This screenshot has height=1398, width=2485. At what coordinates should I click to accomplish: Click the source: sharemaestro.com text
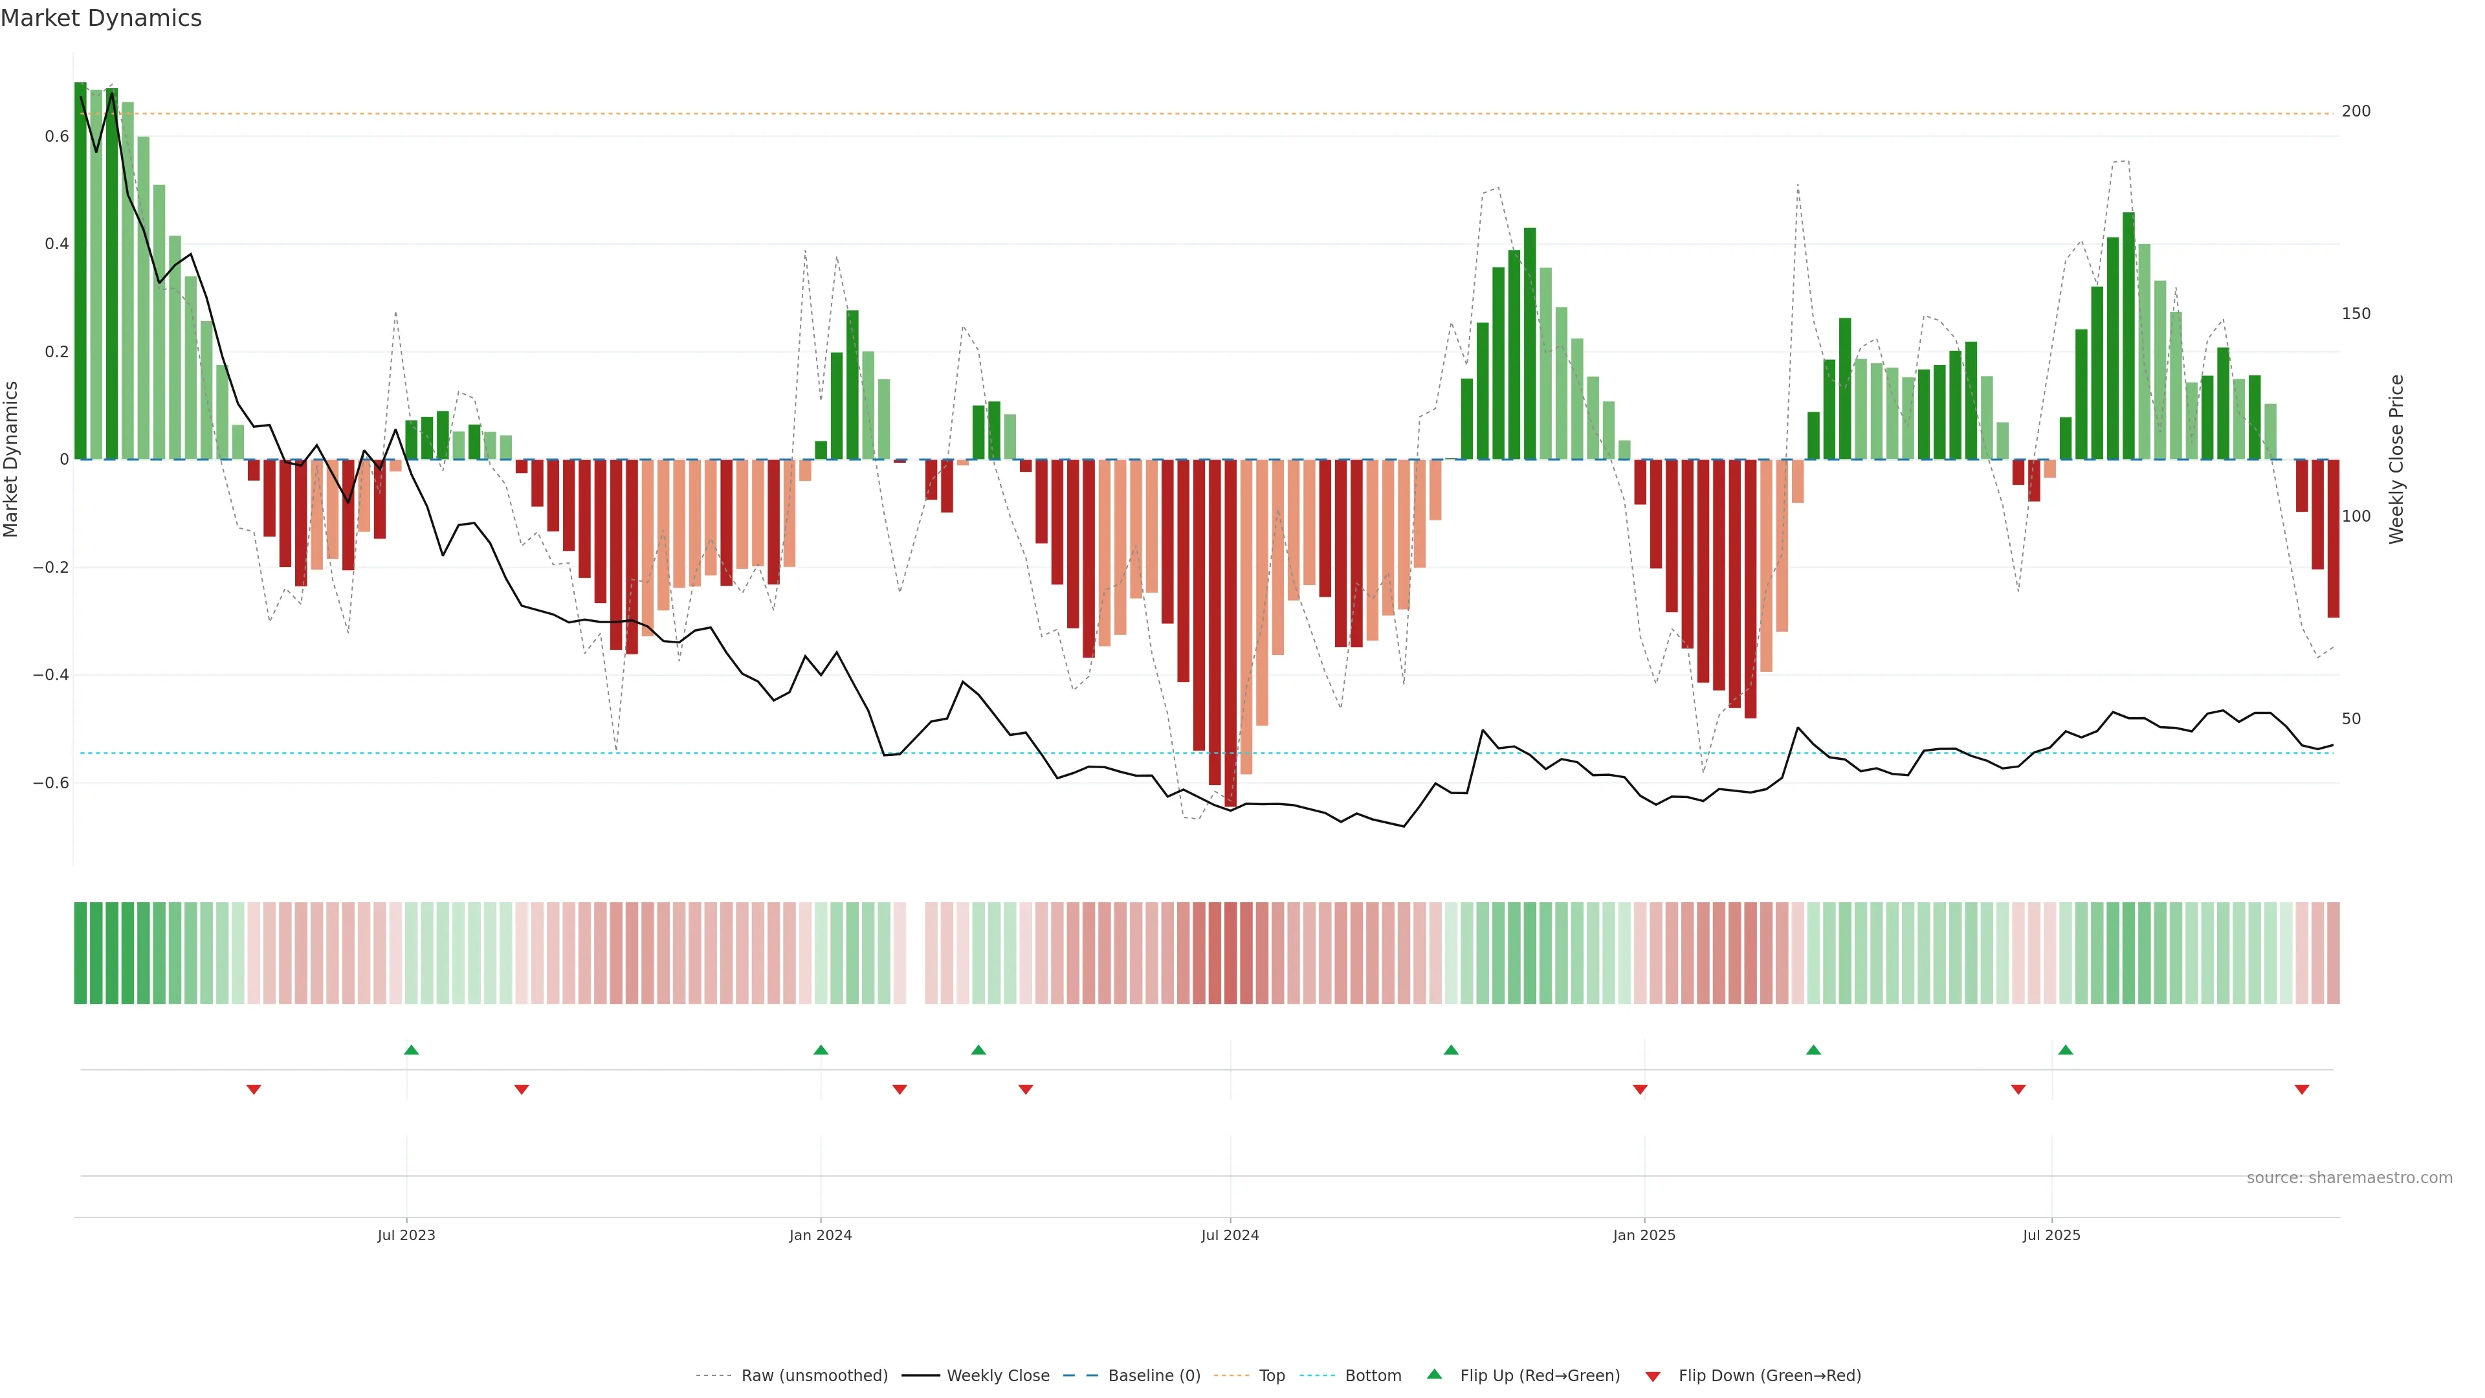(x=2349, y=1177)
